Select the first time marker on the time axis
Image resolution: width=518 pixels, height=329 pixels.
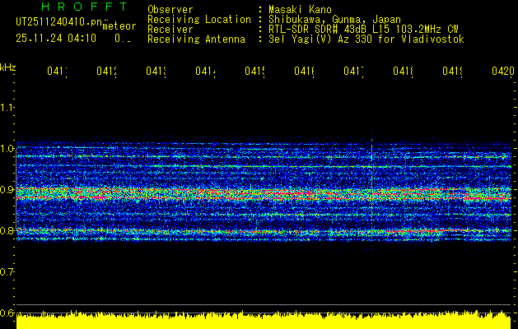(x=56, y=72)
